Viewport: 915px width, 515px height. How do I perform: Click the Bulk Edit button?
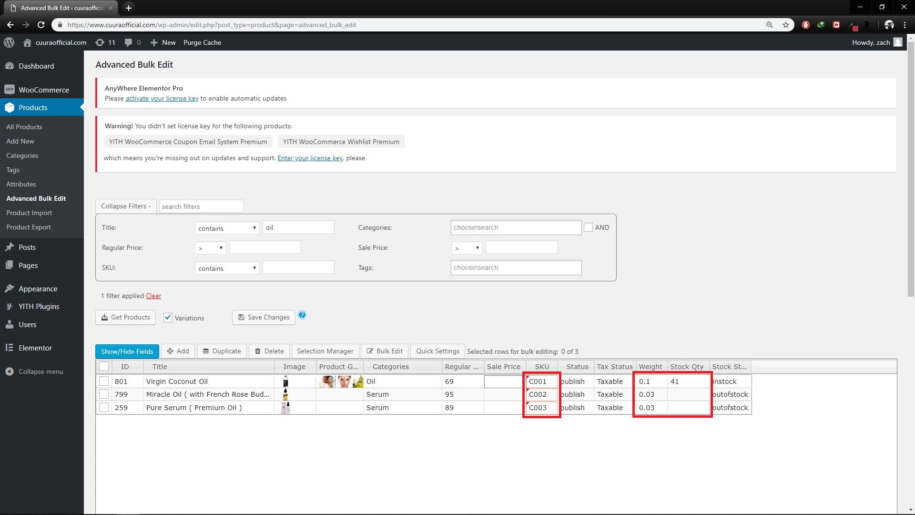coord(385,351)
